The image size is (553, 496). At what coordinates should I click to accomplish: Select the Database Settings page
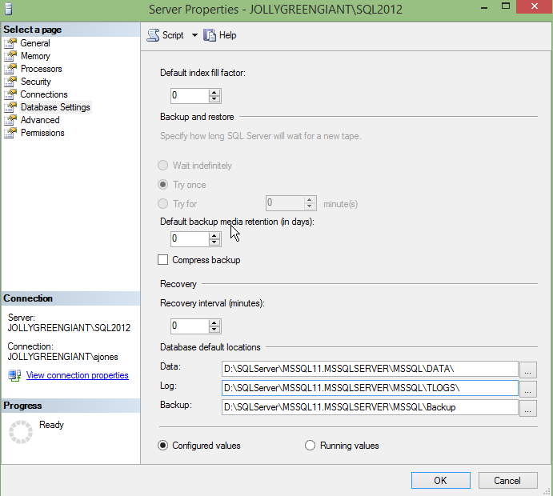pos(55,107)
